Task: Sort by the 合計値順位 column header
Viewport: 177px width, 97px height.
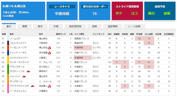Action: [x=169, y=34]
